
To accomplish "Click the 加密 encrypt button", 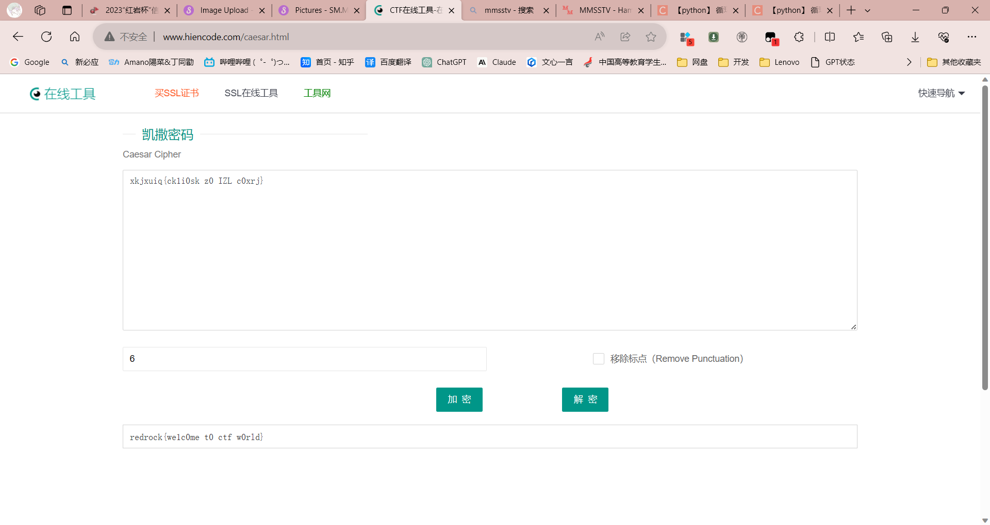I will [459, 399].
